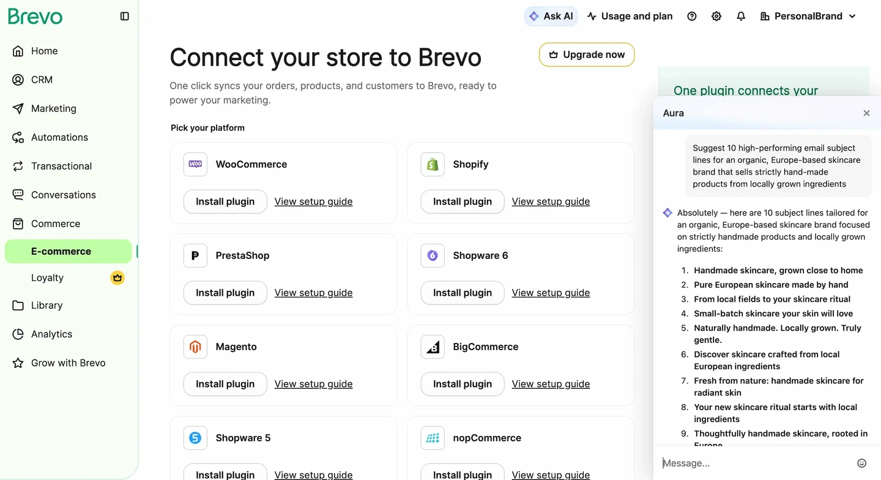Install the WooCommerce plugin
Image resolution: width=881 pixels, height=480 pixels.
point(225,201)
